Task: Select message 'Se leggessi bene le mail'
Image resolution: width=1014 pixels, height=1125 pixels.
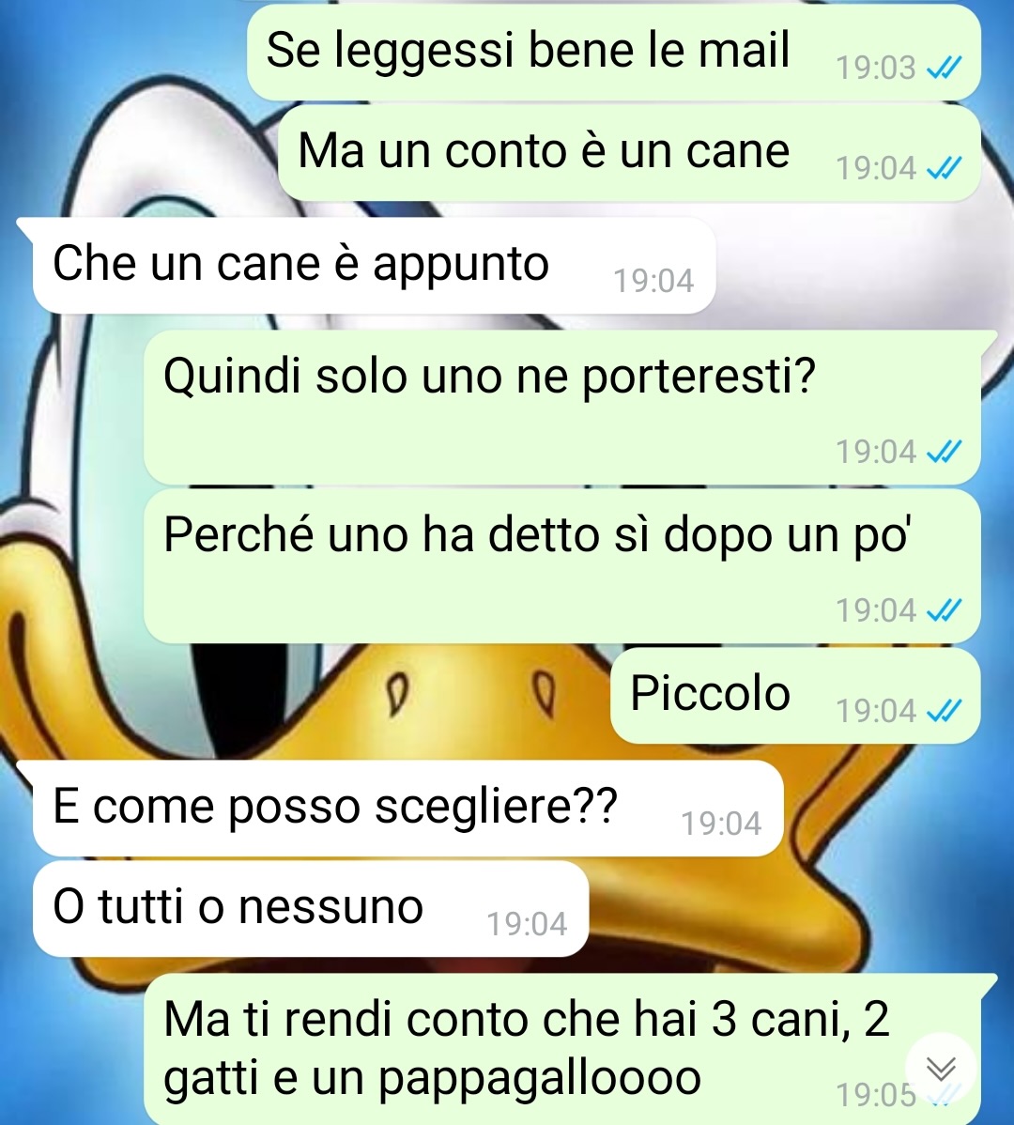Action: tap(614, 53)
